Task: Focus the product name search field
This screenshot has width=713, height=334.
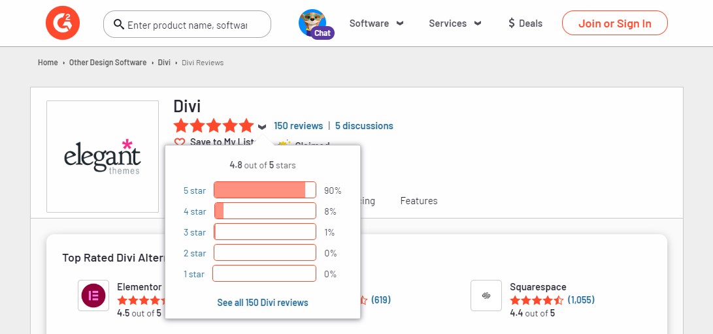Action: (187, 25)
